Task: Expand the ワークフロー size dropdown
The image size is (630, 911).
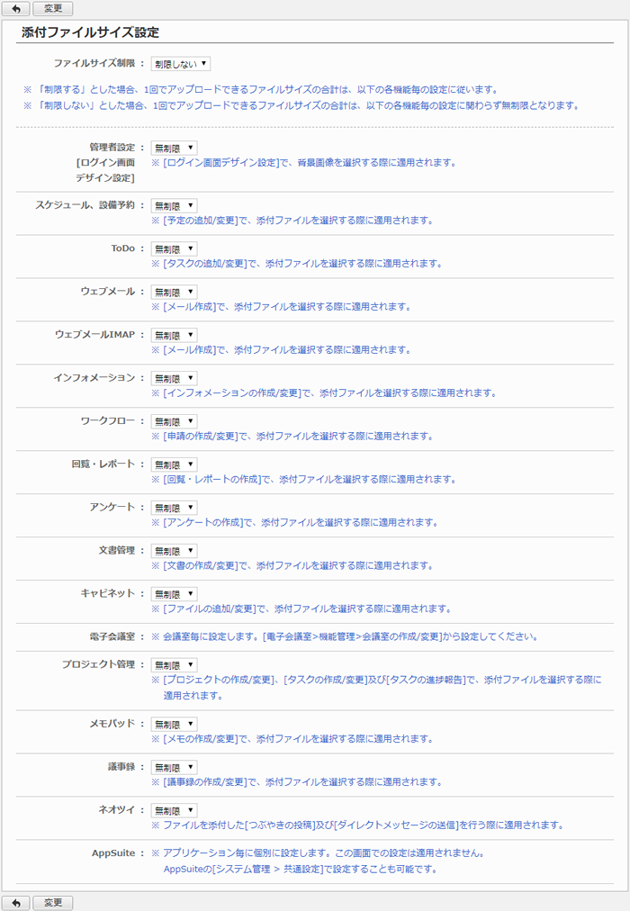Action: [x=174, y=422]
